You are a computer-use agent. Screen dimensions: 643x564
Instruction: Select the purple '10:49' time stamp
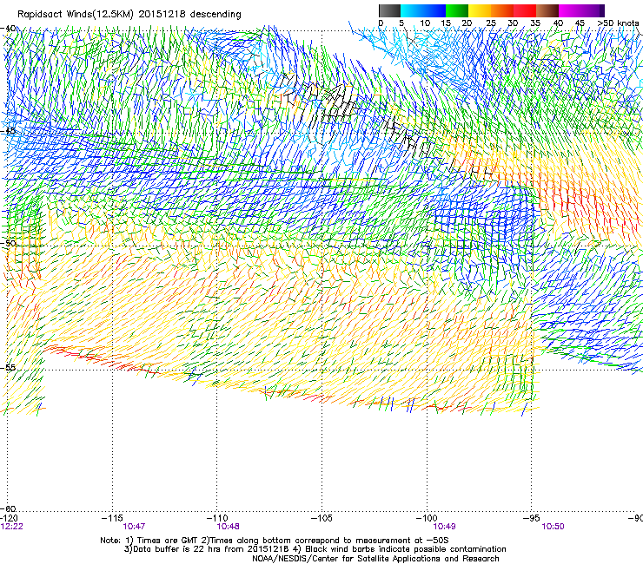tap(444, 527)
